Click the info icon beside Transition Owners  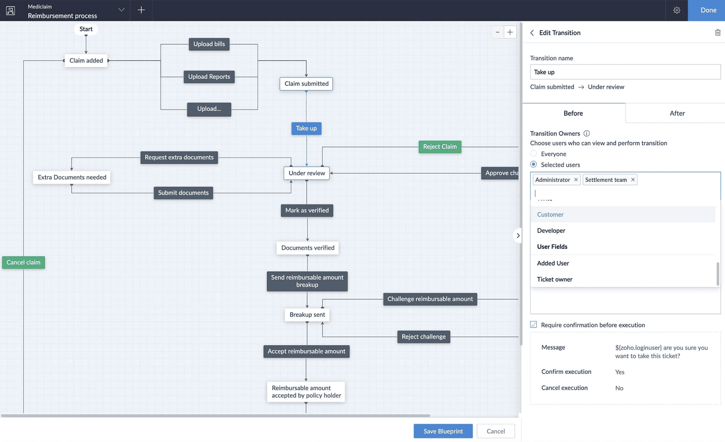[587, 133]
